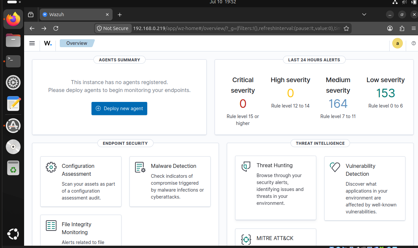Screen dimensions: 418x248
Task: Open the list all tabs dropdown
Action: (x=364, y=15)
